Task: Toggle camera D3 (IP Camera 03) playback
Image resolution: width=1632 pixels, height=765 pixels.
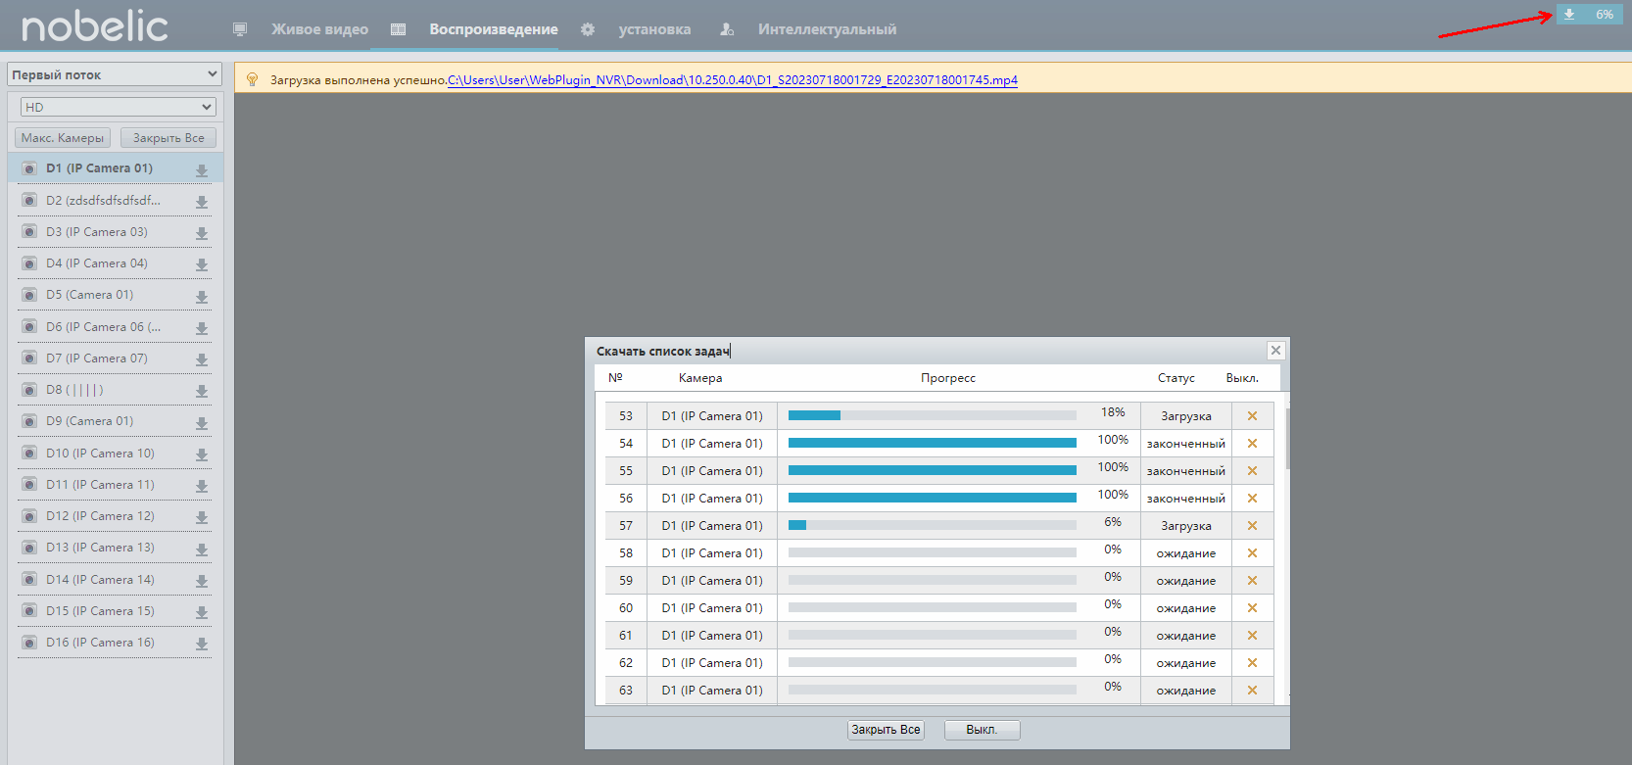Action: tap(29, 232)
